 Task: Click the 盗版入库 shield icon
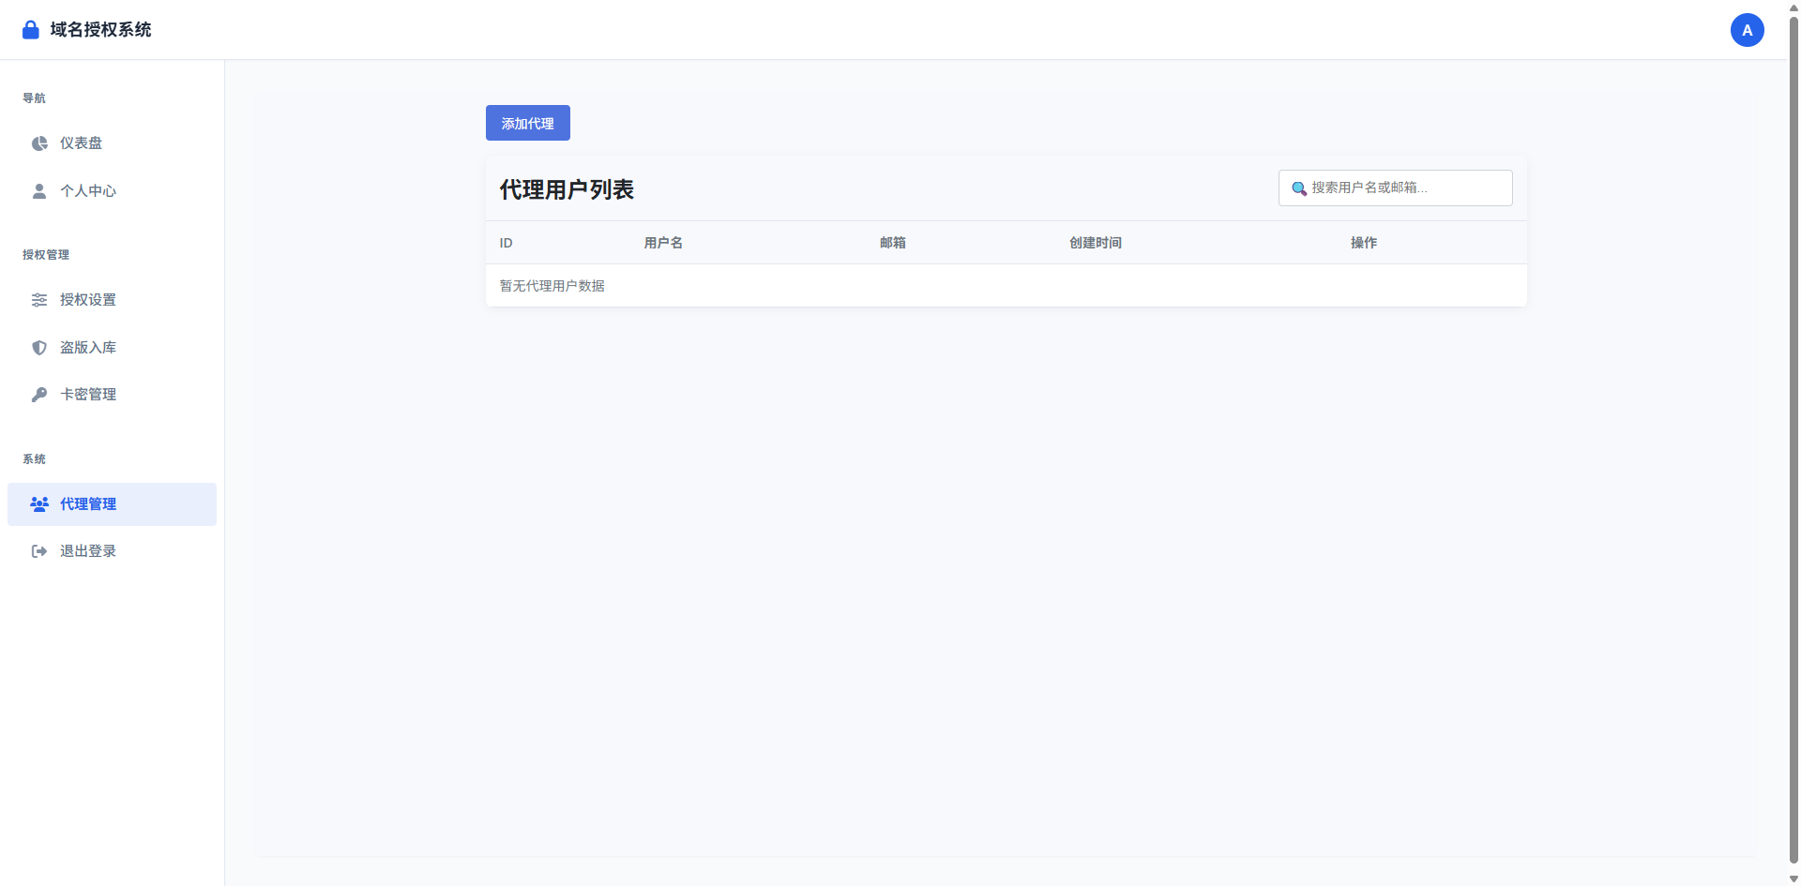pyautogui.click(x=38, y=348)
